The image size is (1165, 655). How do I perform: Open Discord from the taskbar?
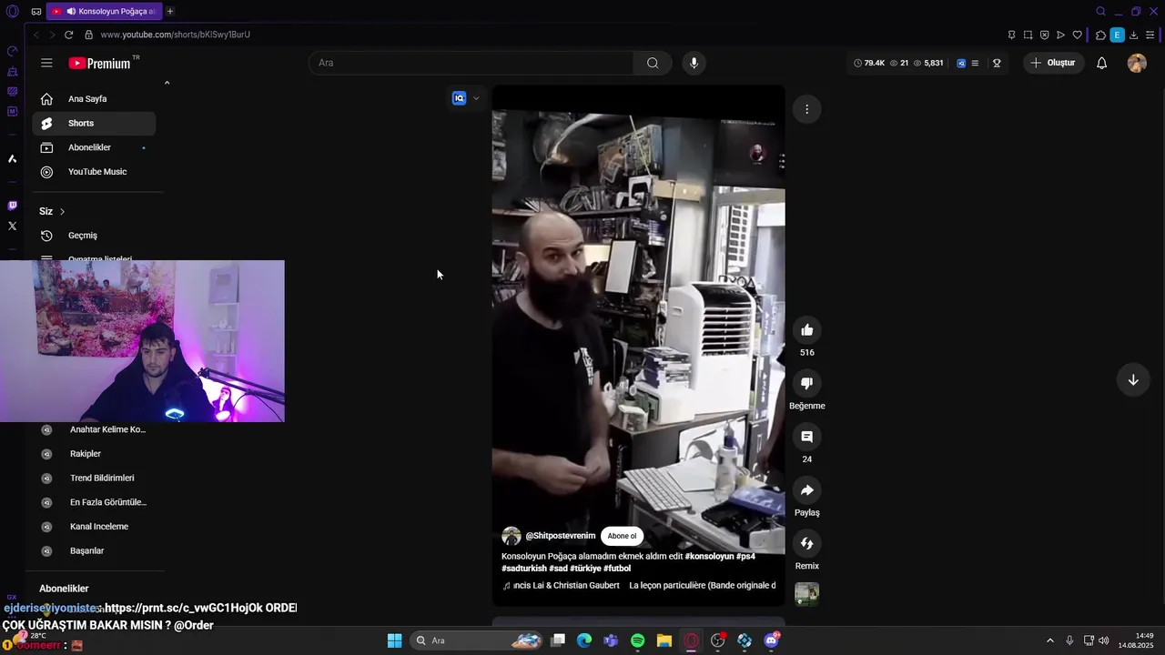point(771,640)
